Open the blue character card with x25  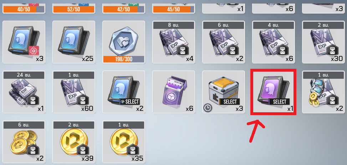tap(74, 42)
